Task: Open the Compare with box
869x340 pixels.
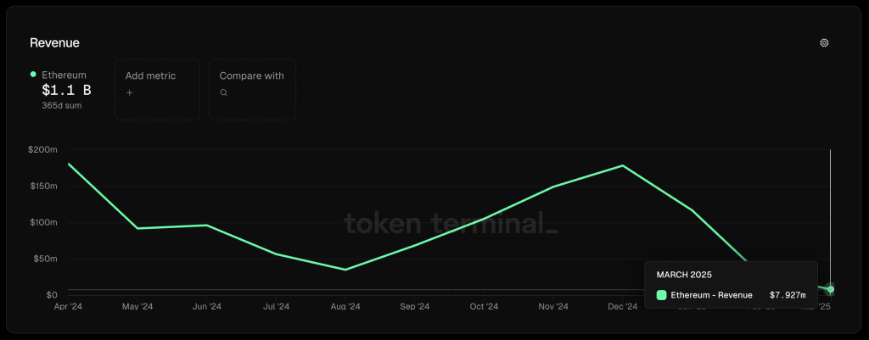Action: point(252,89)
